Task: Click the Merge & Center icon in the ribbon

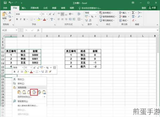Action: pyautogui.click(x=79, y=19)
